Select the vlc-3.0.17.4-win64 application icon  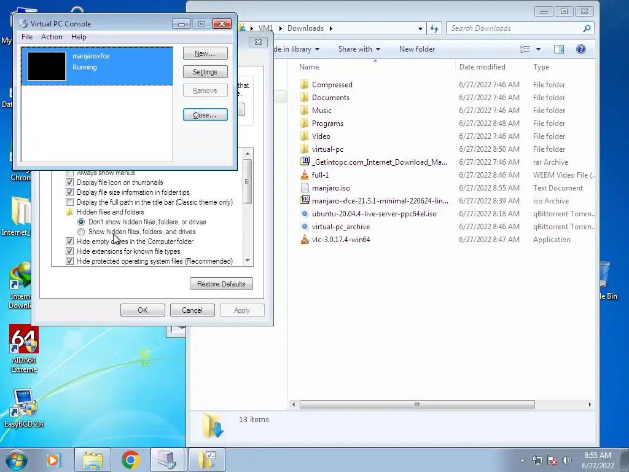305,240
